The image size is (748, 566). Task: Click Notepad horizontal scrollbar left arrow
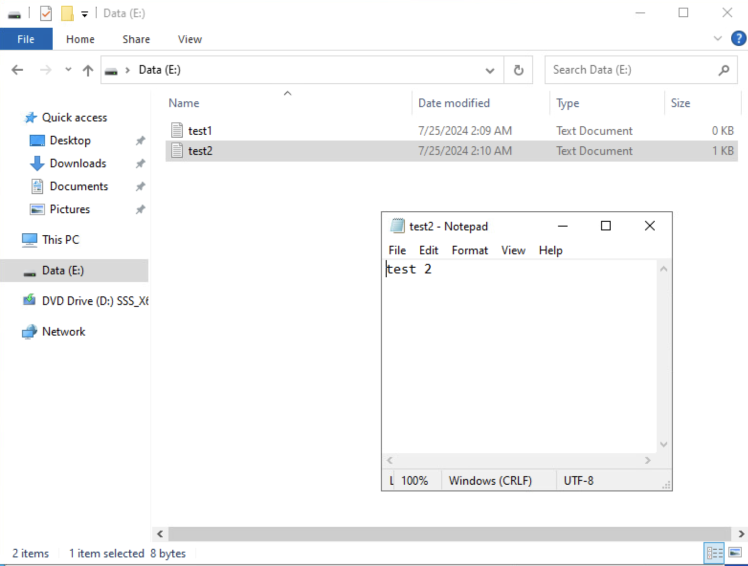pos(390,460)
